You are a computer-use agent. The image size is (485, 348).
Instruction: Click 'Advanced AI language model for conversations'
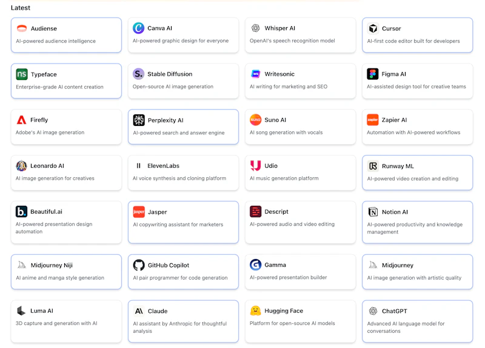406,327
